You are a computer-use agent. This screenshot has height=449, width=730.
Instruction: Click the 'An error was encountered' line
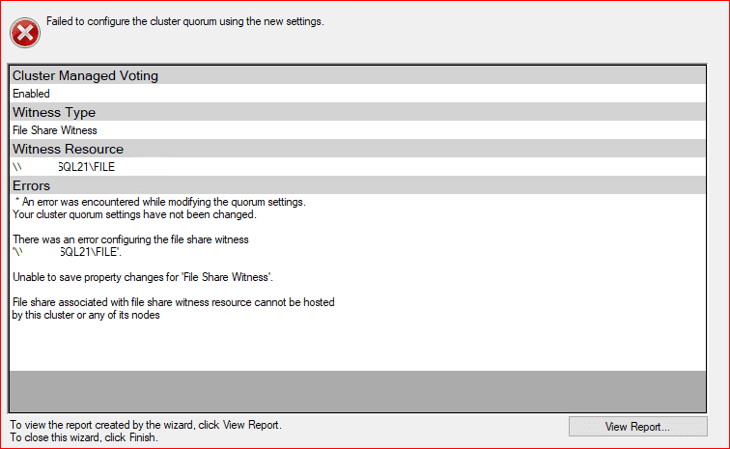(162, 202)
